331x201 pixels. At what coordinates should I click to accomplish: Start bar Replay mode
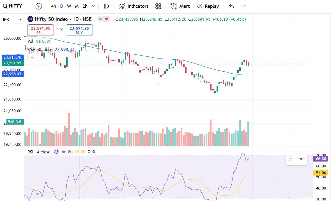[208, 6]
